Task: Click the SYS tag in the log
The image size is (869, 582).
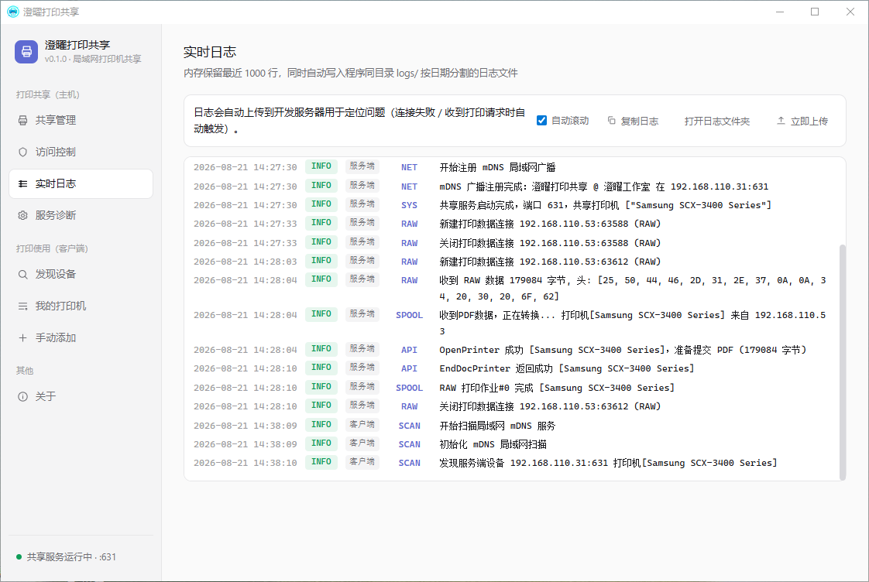Action: coord(409,205)
